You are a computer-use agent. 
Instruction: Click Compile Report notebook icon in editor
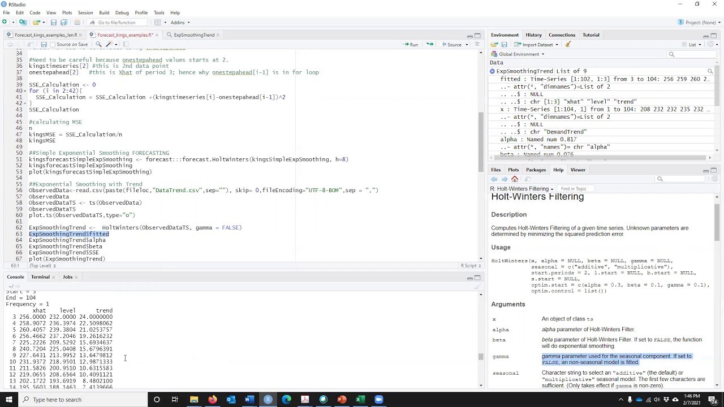126,44
